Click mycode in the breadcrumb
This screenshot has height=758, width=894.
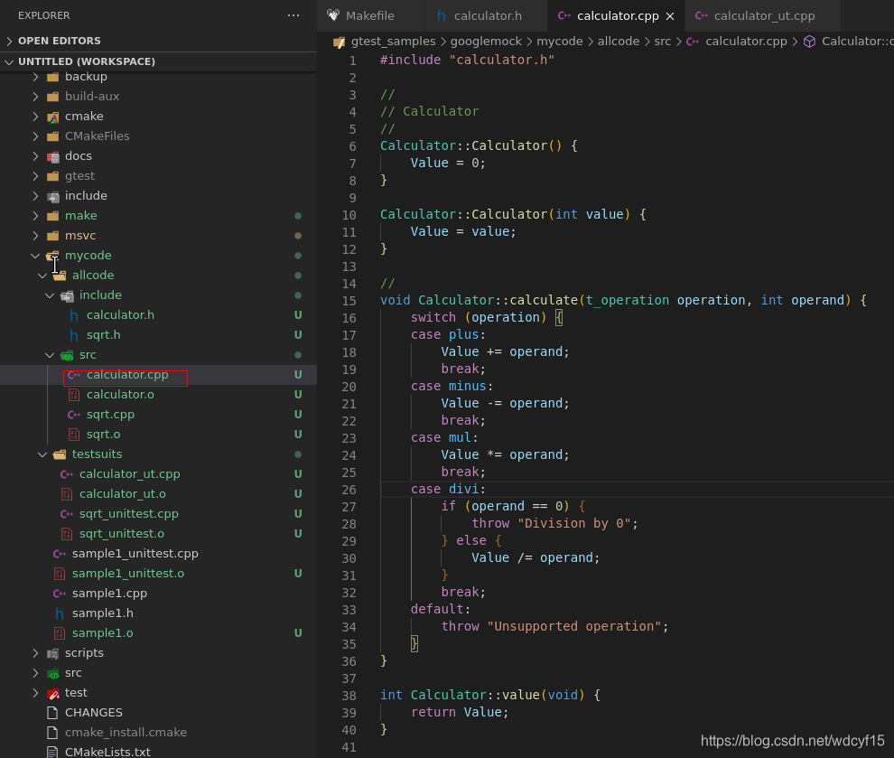click(x=559, y=42)
